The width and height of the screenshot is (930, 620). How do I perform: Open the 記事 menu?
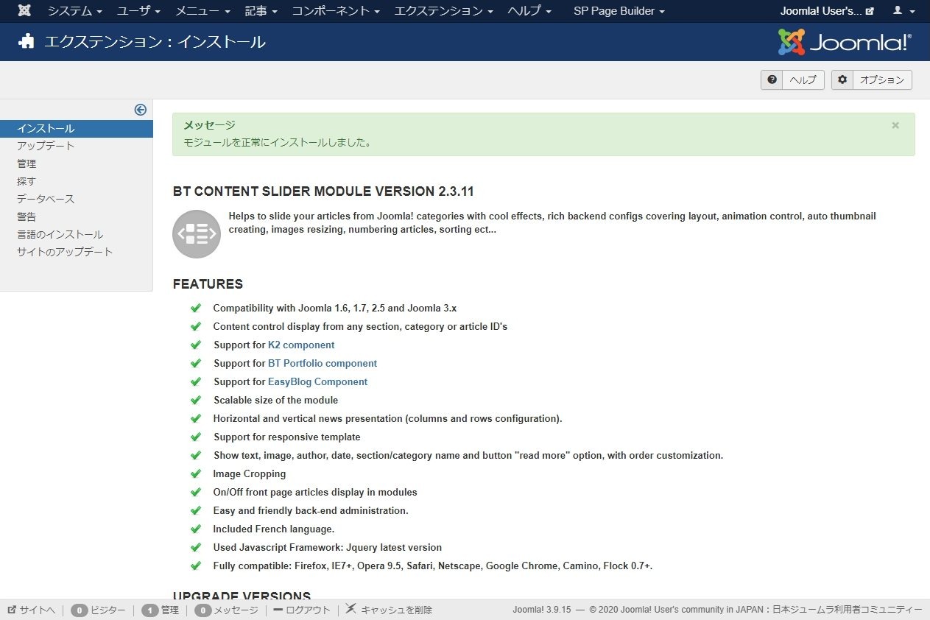pos(261,11)
